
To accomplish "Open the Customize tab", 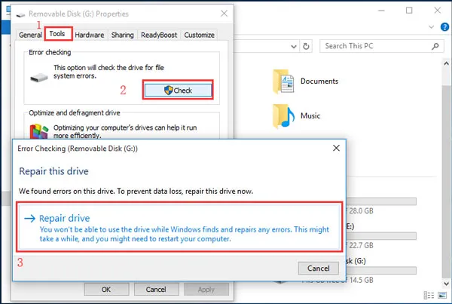I will click(199, 35).
